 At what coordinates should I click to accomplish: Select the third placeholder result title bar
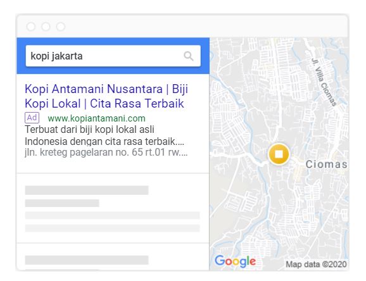pyautogui.click(x=87, y=260)
